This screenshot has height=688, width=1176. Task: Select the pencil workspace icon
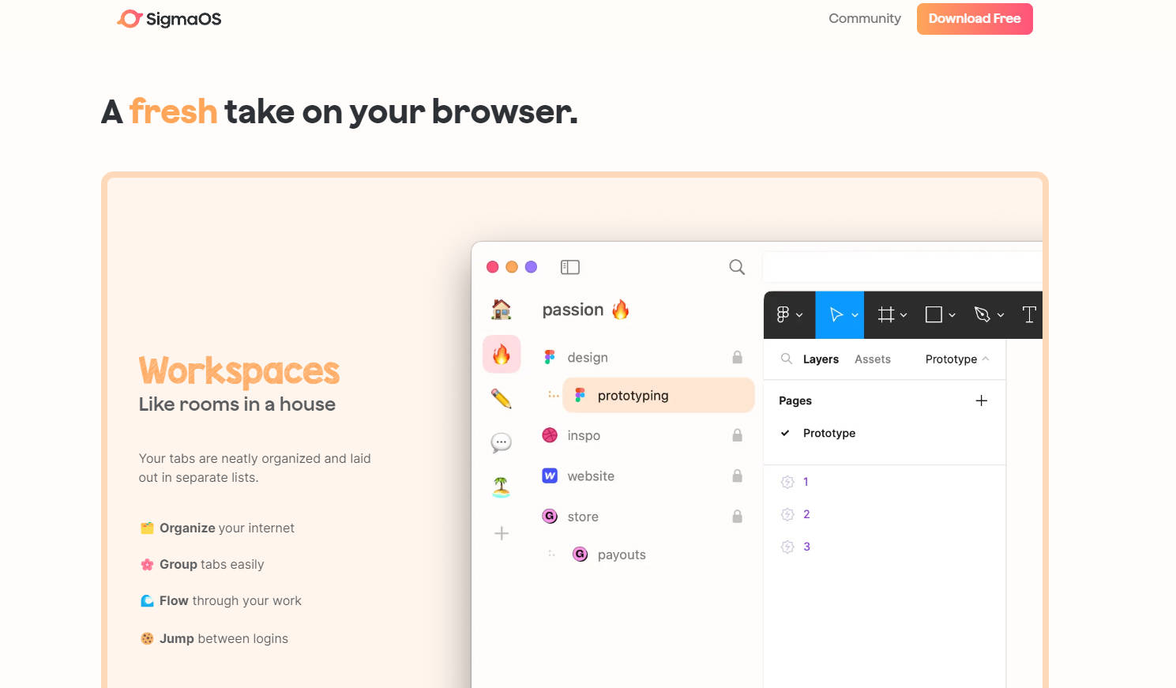coord(501,398)
